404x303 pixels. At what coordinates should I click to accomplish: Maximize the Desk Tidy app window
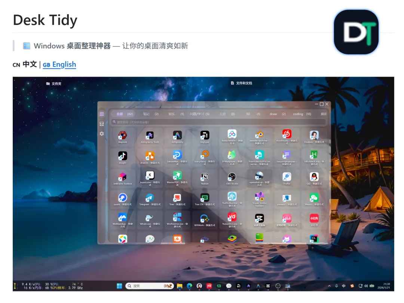click(x=322, y=104)
